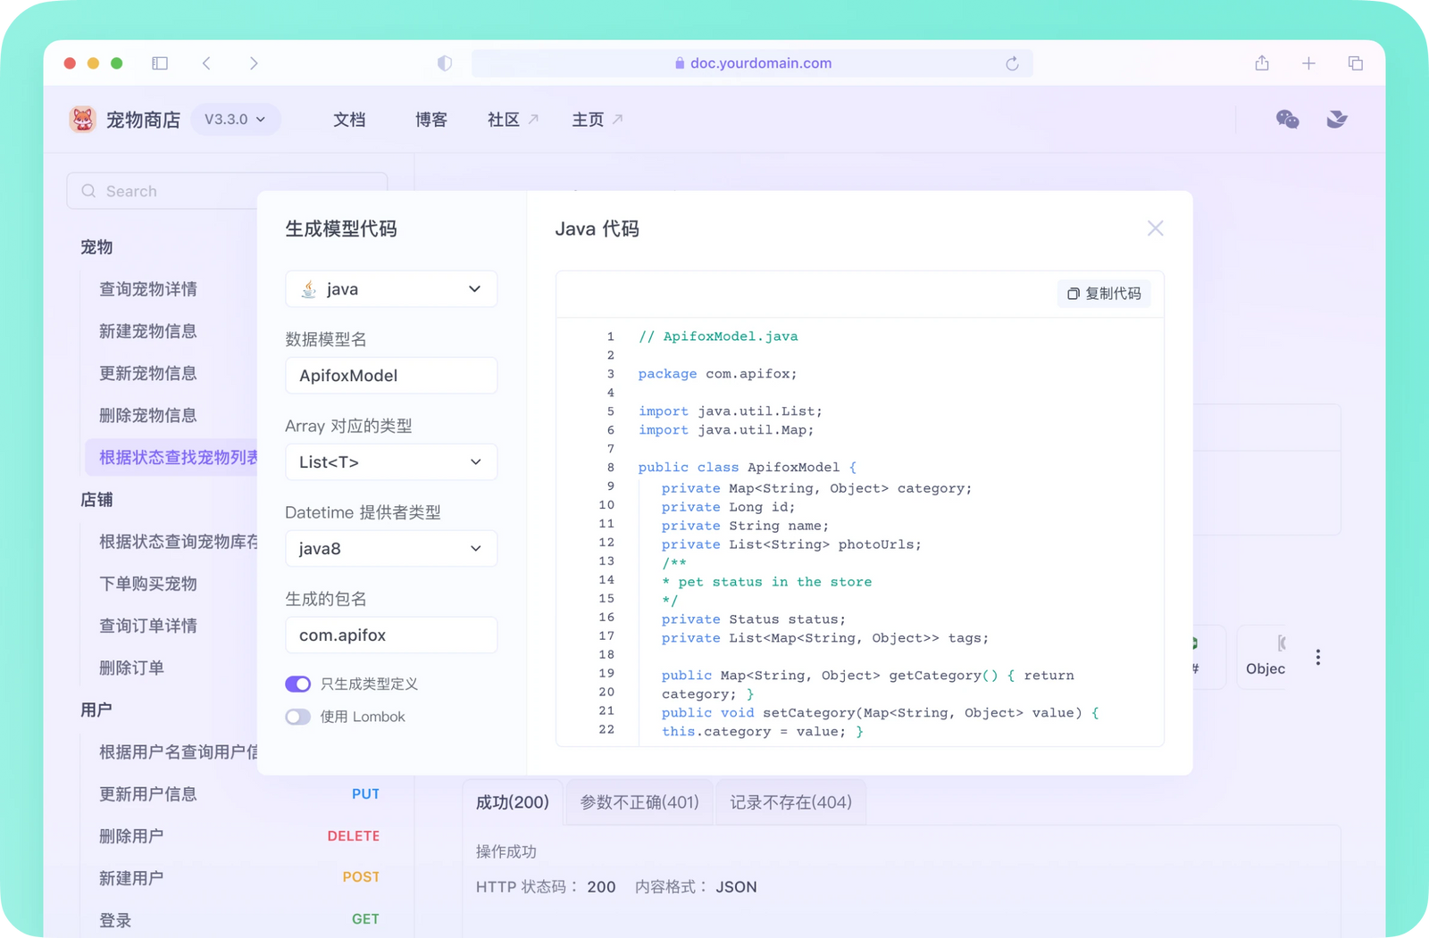
Task: Open the Datetime 提供者类型 java8 dropdown
Action: (x=390, y=548)
